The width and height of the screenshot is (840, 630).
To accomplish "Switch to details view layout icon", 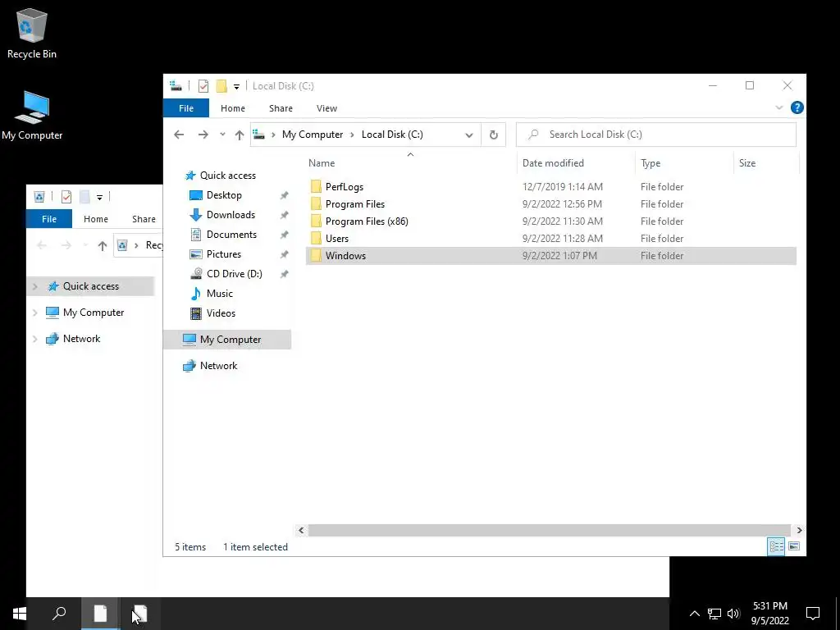I will (x=776, y=546).
